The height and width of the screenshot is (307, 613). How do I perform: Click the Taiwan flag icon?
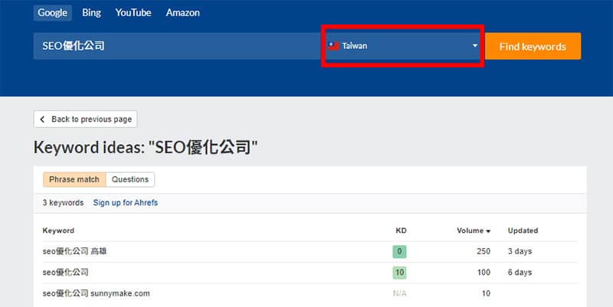point(334,46)
